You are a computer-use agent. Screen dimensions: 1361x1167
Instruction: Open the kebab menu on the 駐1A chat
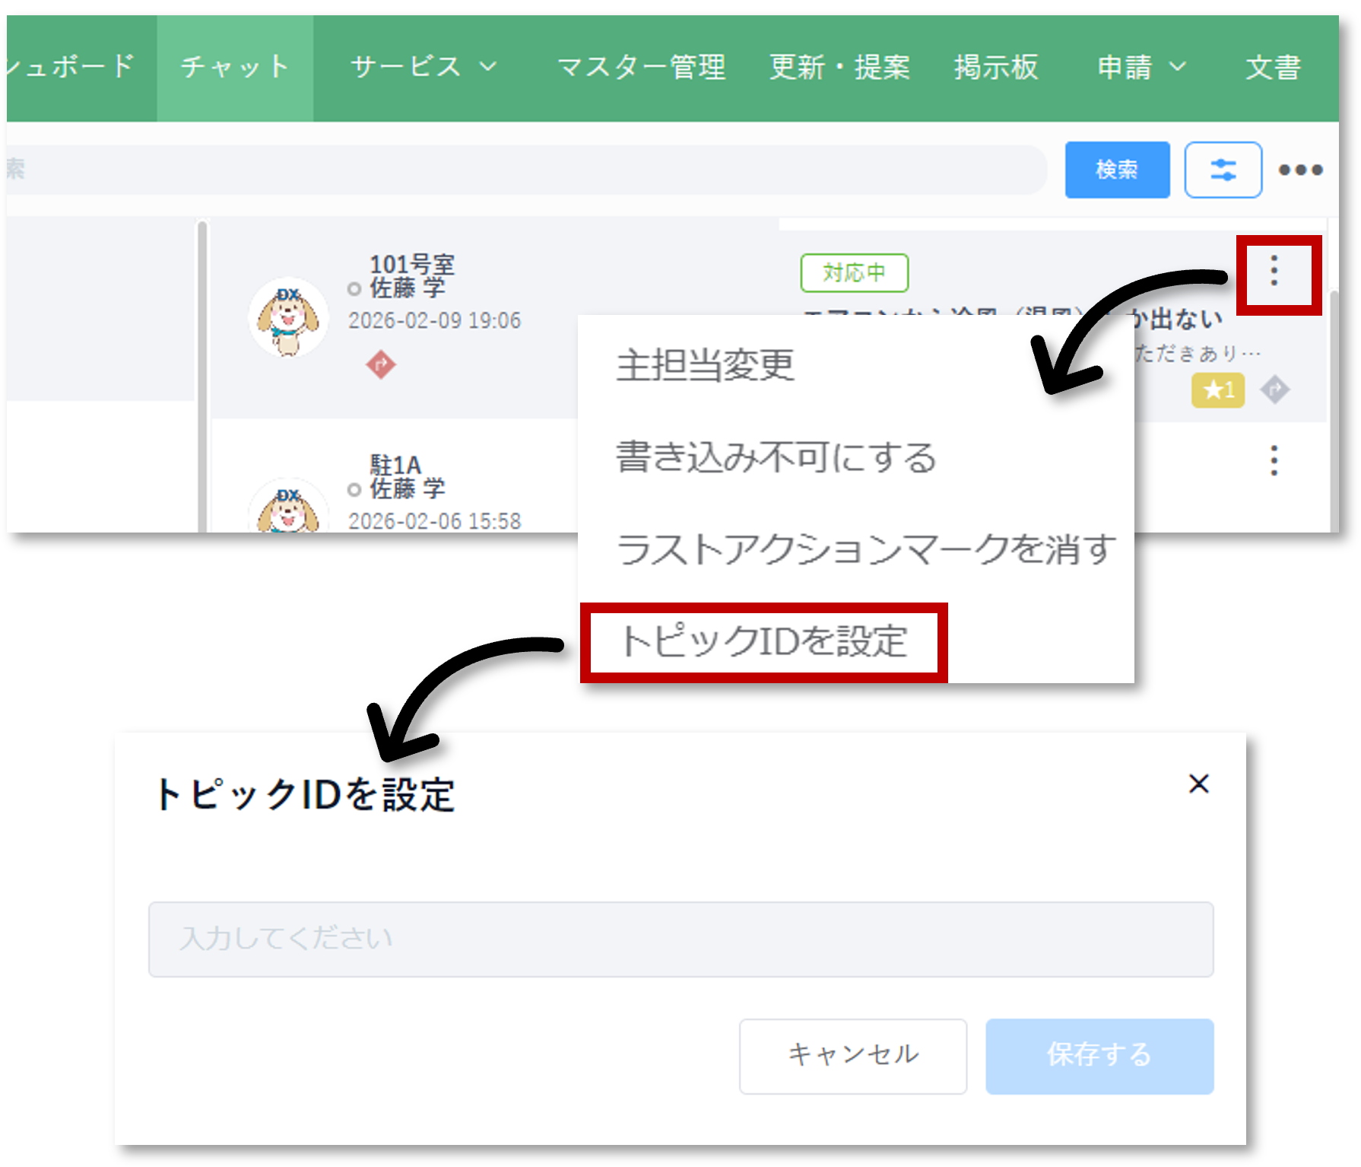point(1273,462)
